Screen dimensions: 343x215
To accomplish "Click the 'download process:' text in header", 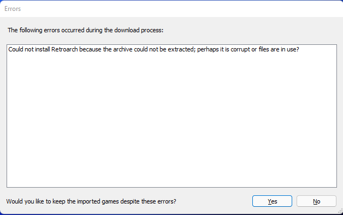I will (x=139, y=30).
